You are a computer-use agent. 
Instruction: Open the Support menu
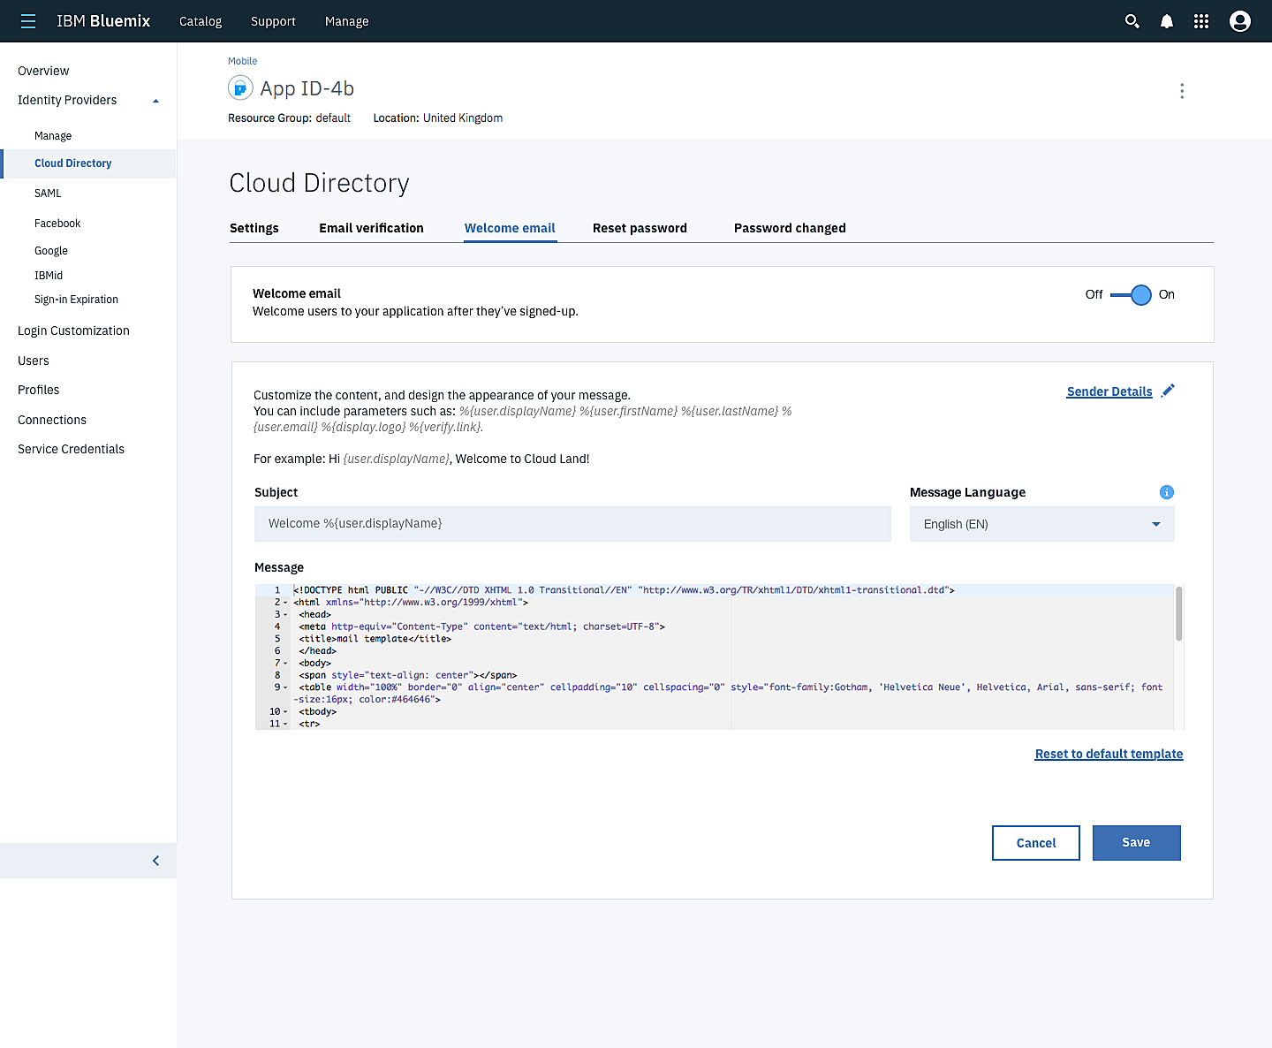tap(273, 21)
